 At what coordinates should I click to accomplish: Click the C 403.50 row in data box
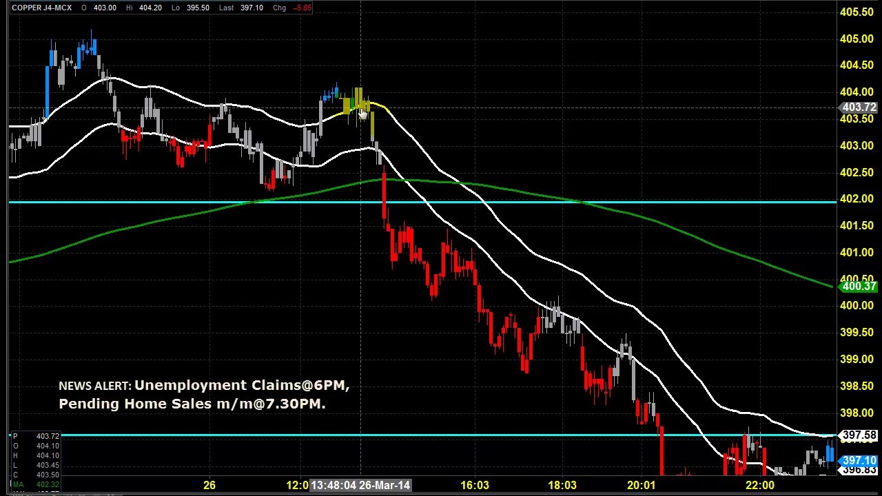pyautogui.click(x=36, y=475)
